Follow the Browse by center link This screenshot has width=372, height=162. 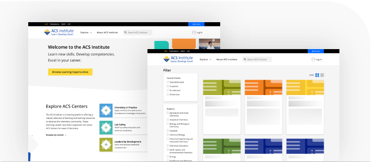(56, 135)
